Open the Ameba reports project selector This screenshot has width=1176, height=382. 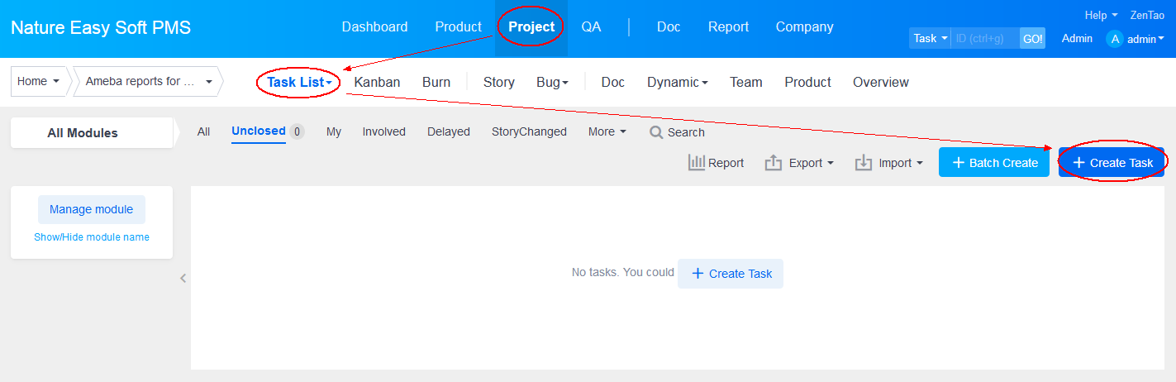click(x=149, y=82)
